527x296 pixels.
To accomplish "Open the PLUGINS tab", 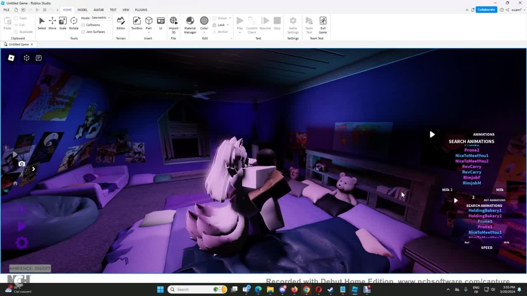I will tap(141, 10).
